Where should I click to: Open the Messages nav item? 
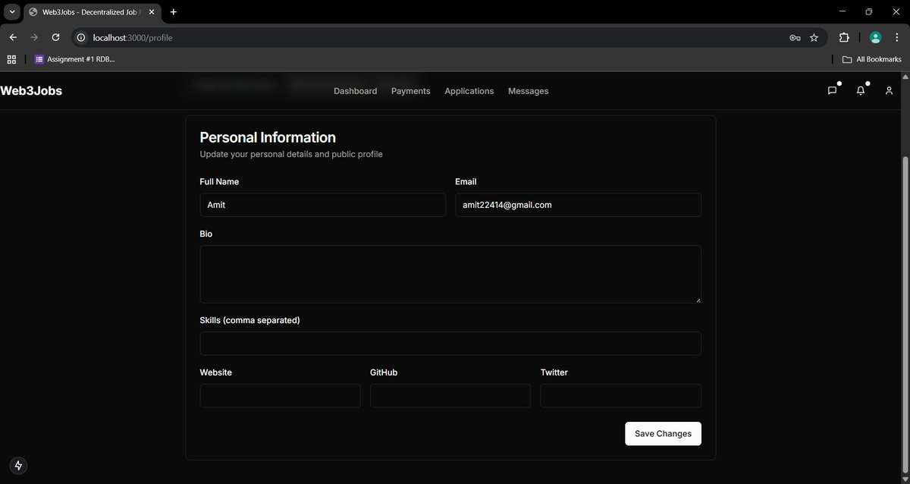[528, 91]
